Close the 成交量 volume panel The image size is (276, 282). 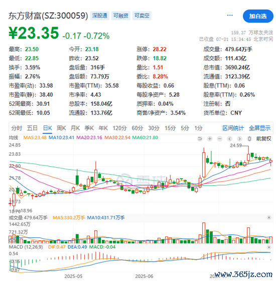click(x=269, y=217)
